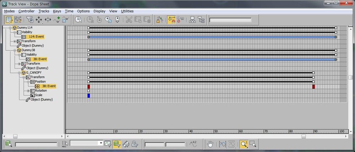Click the Select Time clock icon
Screen dimensions: 355x152
pyautogui.click(x=78, y=20)
